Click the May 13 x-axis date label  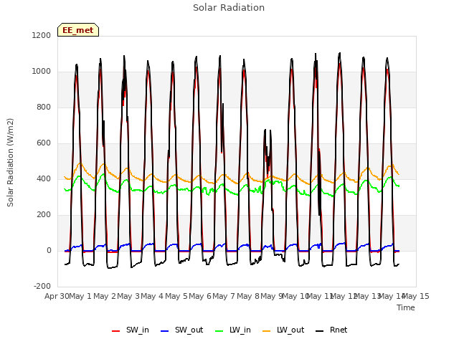click(x=368, y=296)
